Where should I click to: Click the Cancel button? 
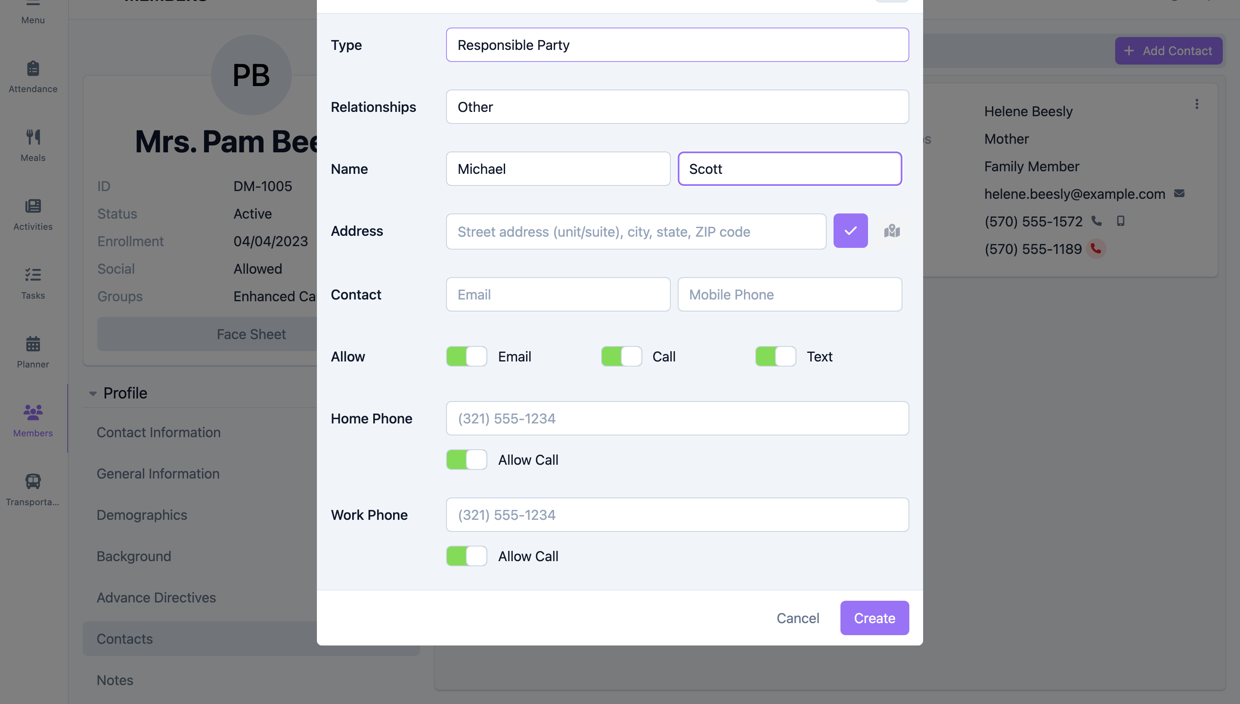[x=797, y=618]
